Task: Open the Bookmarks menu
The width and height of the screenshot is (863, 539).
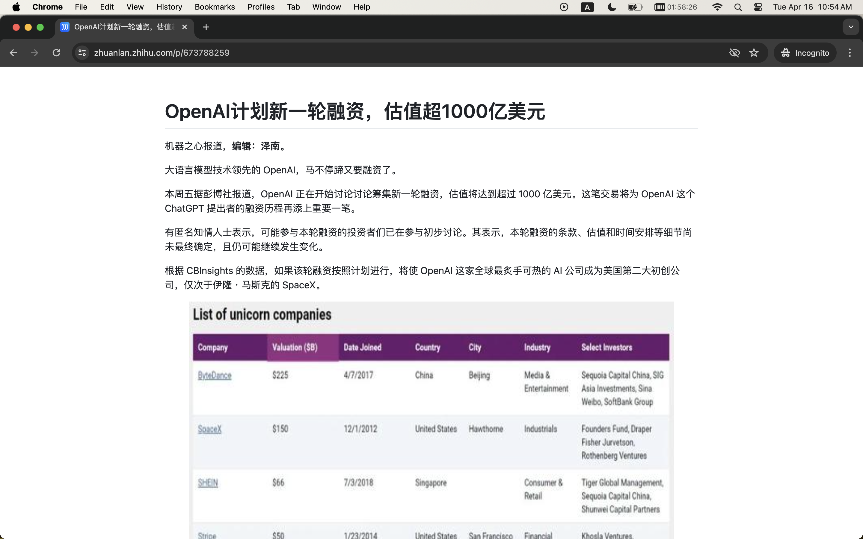Action: [x=215, y=7]
